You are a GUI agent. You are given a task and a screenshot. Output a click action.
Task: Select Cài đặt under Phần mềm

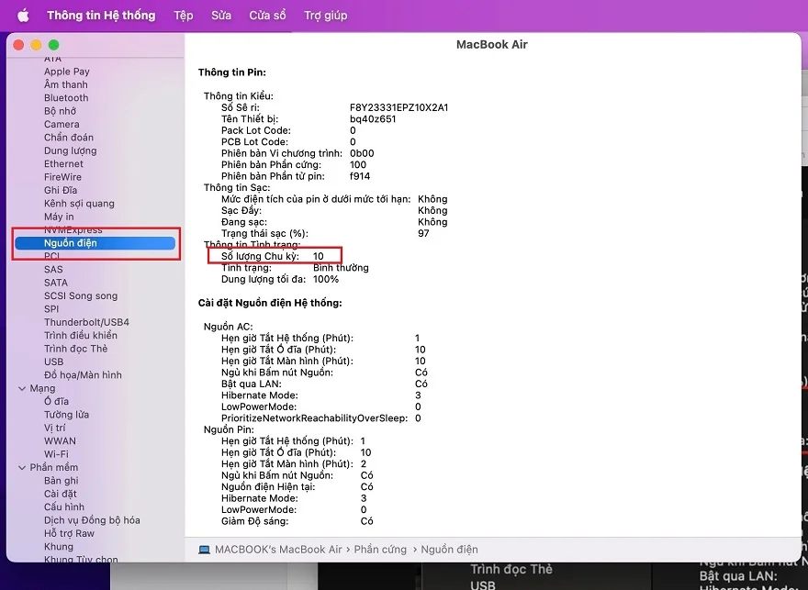pyautogui.click(x=61, y=494)
